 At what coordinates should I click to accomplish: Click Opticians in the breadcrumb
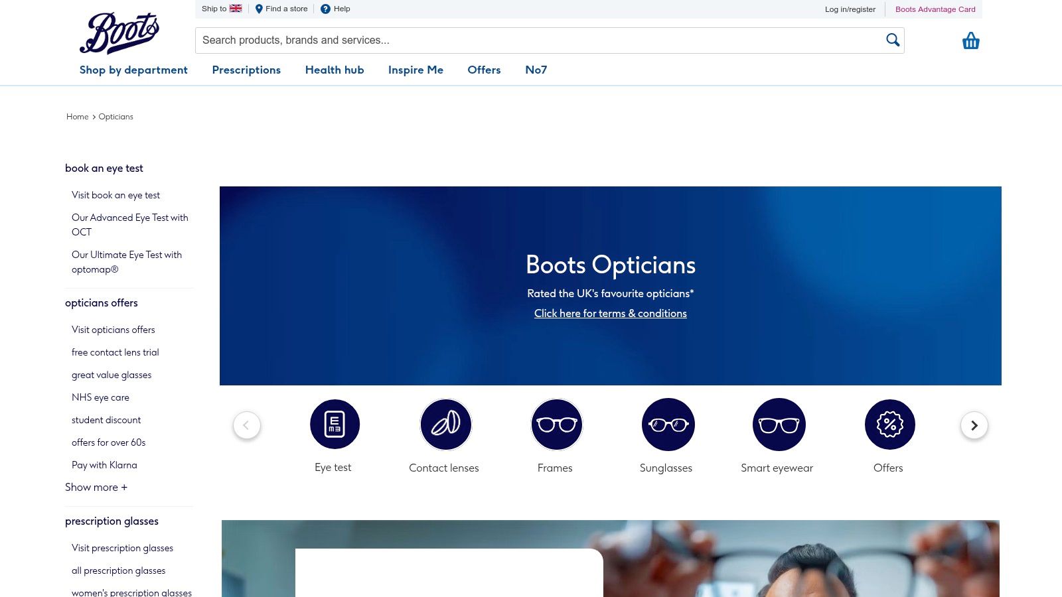(x=115, y=117)
